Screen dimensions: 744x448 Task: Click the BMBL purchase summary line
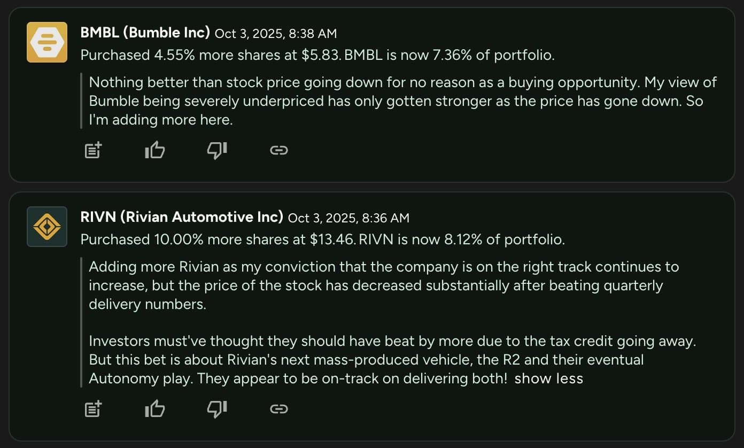click(317, 55)
